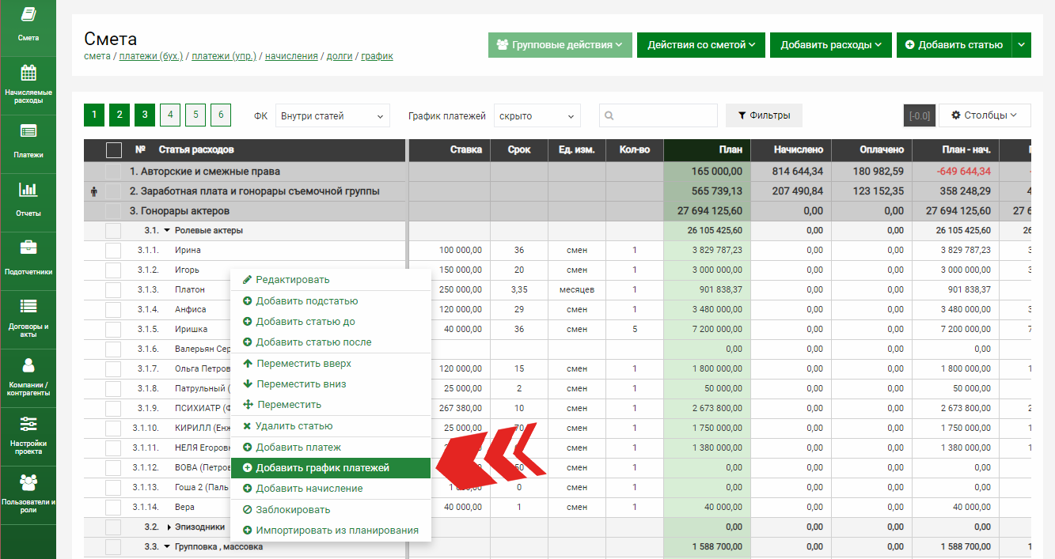Click up arrow icon Переместить вверх

(248, 364)
